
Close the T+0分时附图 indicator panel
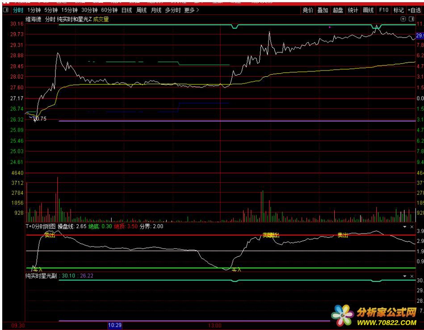point(412,227)
